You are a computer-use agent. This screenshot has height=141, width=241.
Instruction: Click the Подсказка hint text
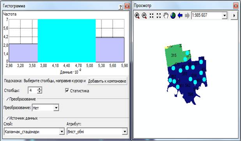click(x=45, y=81)
